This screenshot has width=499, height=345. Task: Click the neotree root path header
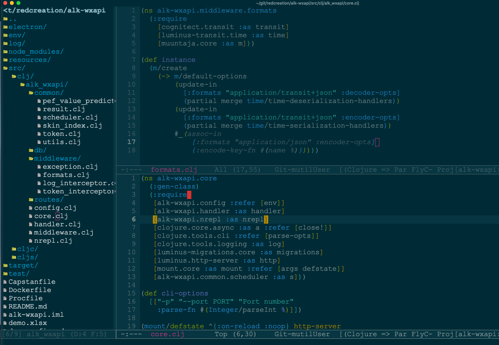[55, 11]
